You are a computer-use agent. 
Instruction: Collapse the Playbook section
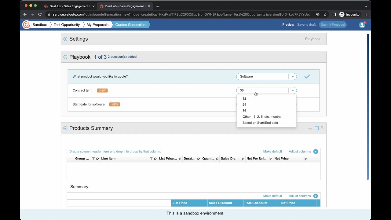pos(65,57)
